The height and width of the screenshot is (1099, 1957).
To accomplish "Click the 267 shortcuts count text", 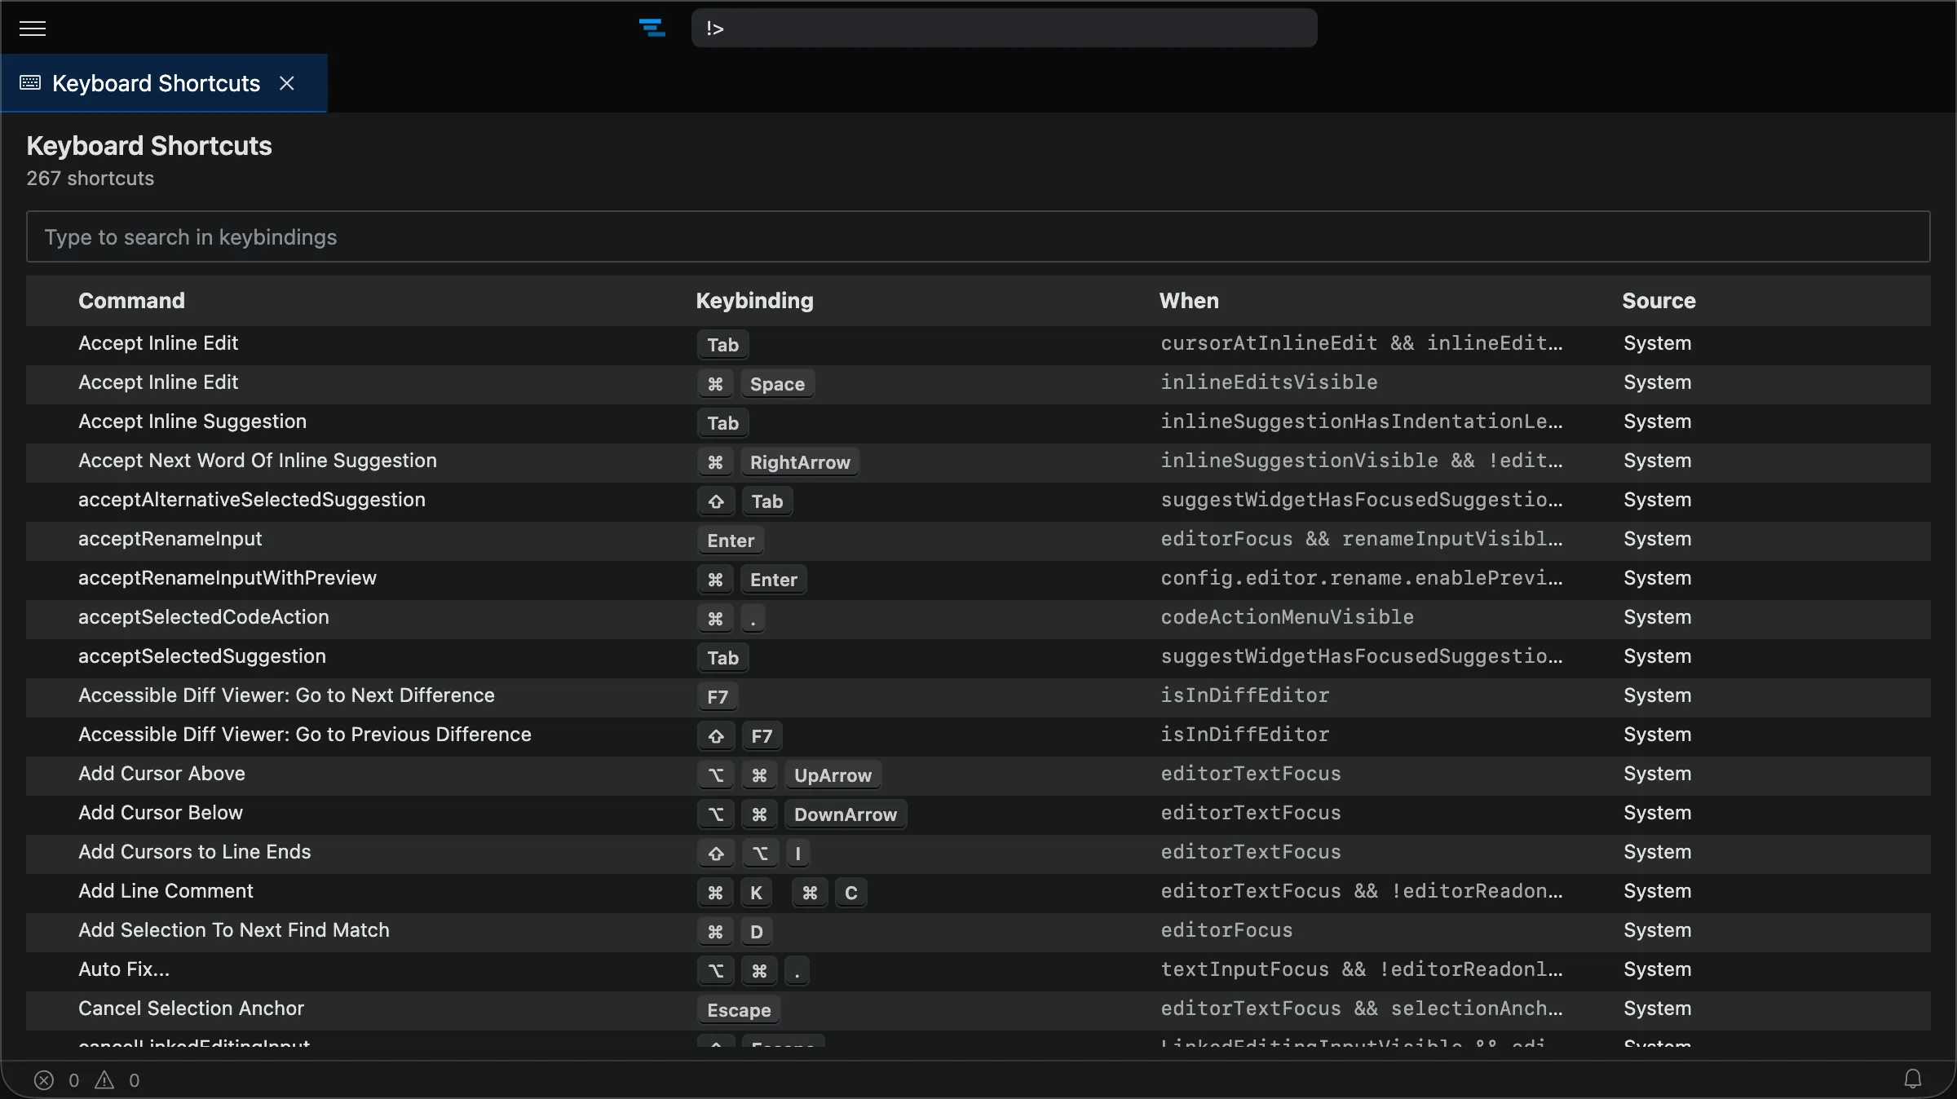I will [x=90, y=179].
